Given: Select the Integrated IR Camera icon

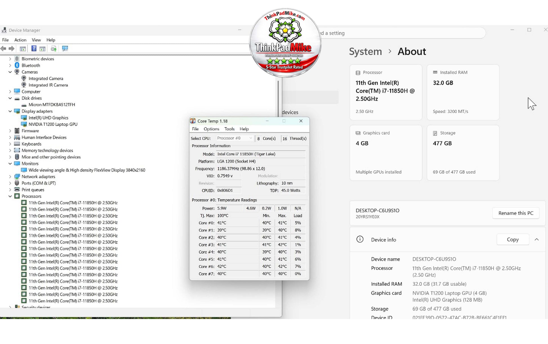Looking at the screenshot, I should [x=24, y=85].
